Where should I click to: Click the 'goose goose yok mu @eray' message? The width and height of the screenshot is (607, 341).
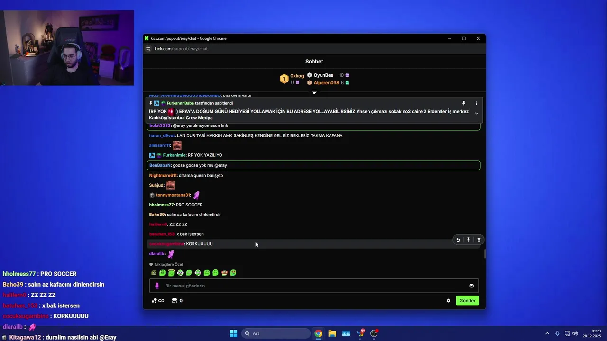200,165
